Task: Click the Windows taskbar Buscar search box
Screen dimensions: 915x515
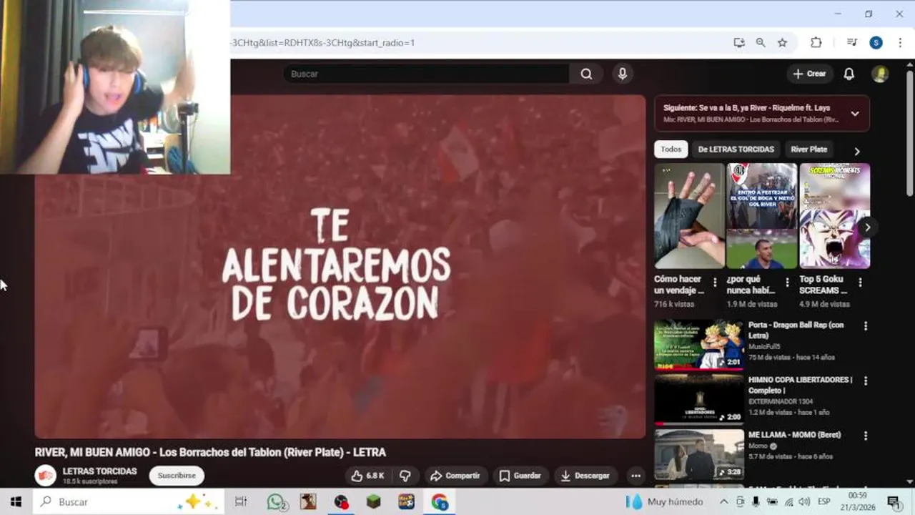Action: point(130,501)
